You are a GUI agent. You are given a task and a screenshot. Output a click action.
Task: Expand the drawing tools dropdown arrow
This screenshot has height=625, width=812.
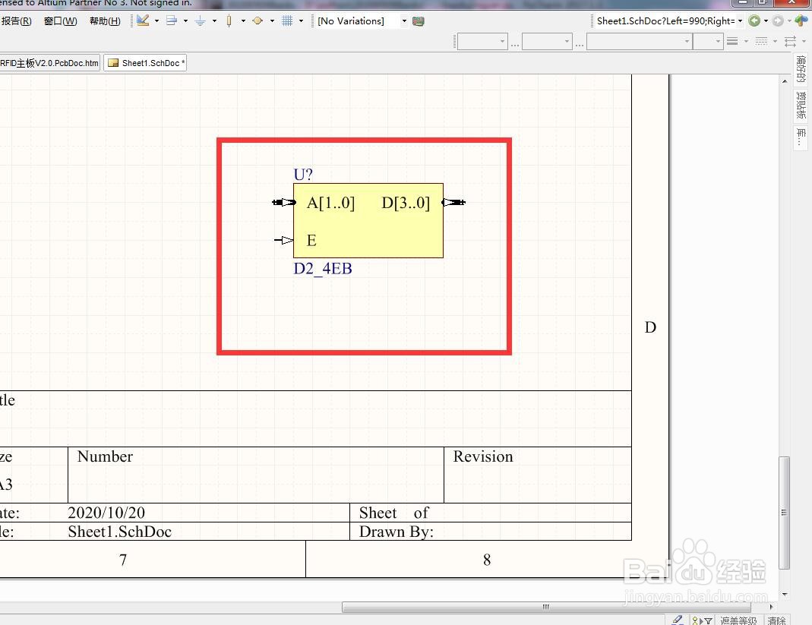156,21
